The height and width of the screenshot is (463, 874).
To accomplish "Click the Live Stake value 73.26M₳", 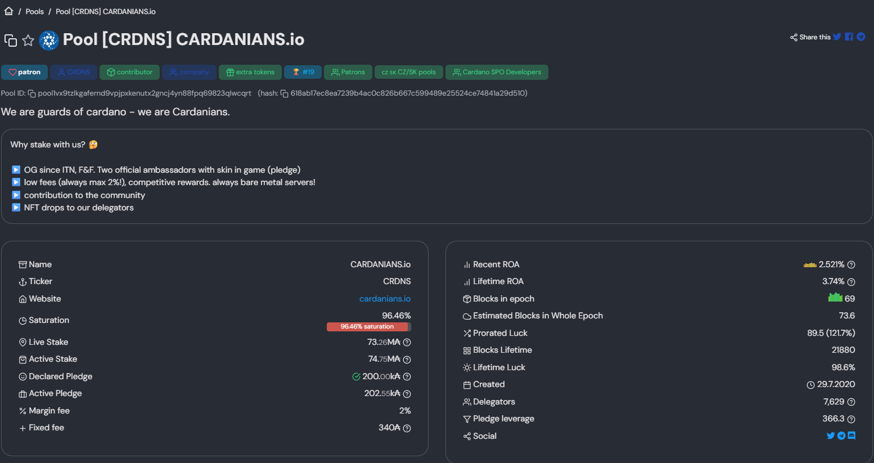I will point(384,342).
